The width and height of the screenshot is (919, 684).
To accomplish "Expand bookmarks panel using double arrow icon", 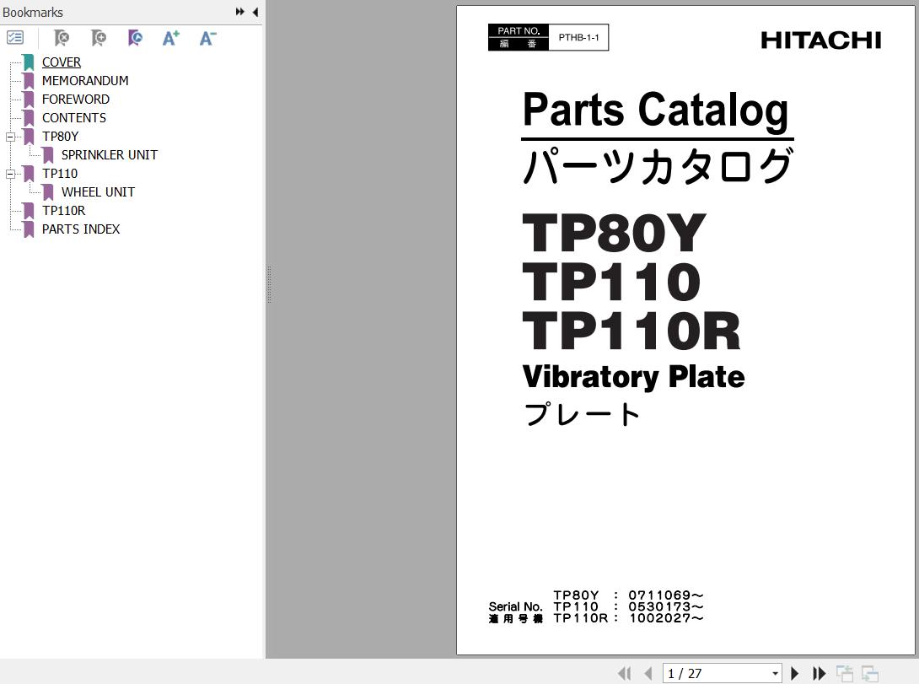I will click(239, 12).
